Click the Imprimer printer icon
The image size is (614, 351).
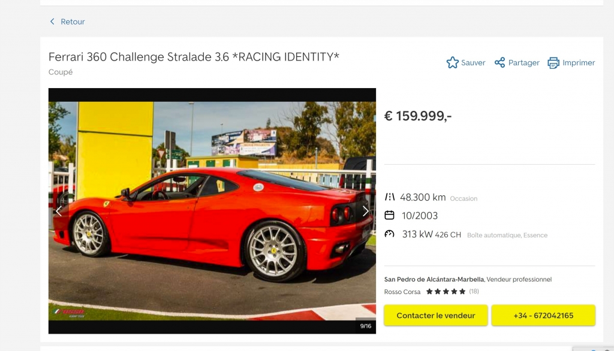pyautogui.click(x=553, y=63)
